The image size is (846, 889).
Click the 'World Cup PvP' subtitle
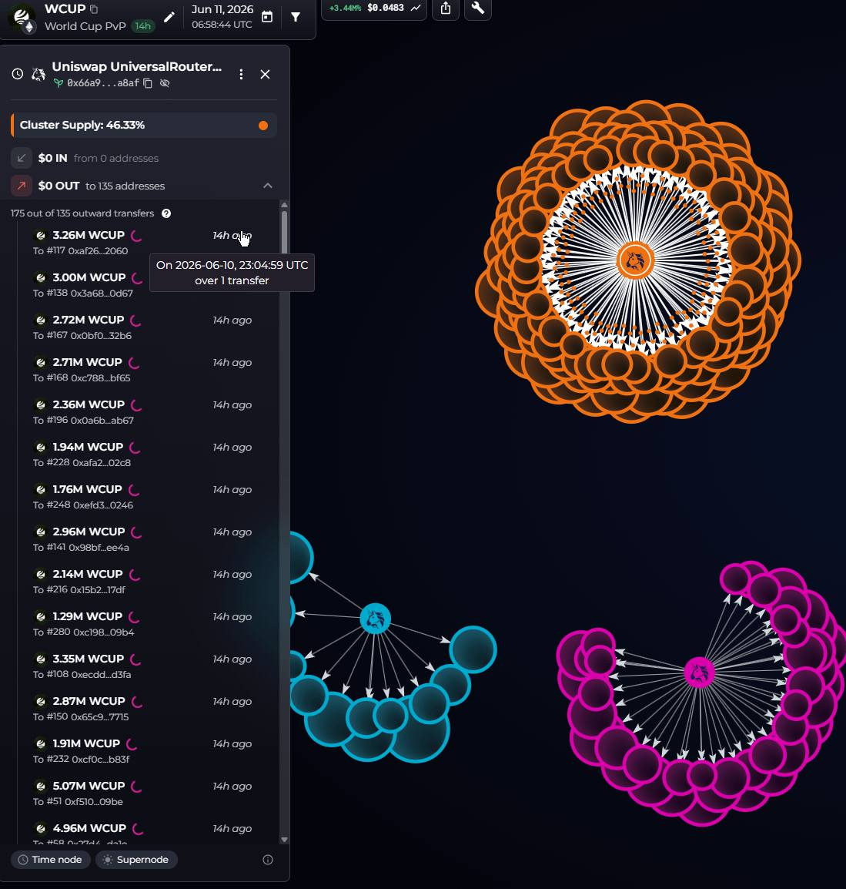(85, 26)
